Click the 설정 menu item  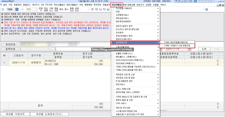click(5, 5)
